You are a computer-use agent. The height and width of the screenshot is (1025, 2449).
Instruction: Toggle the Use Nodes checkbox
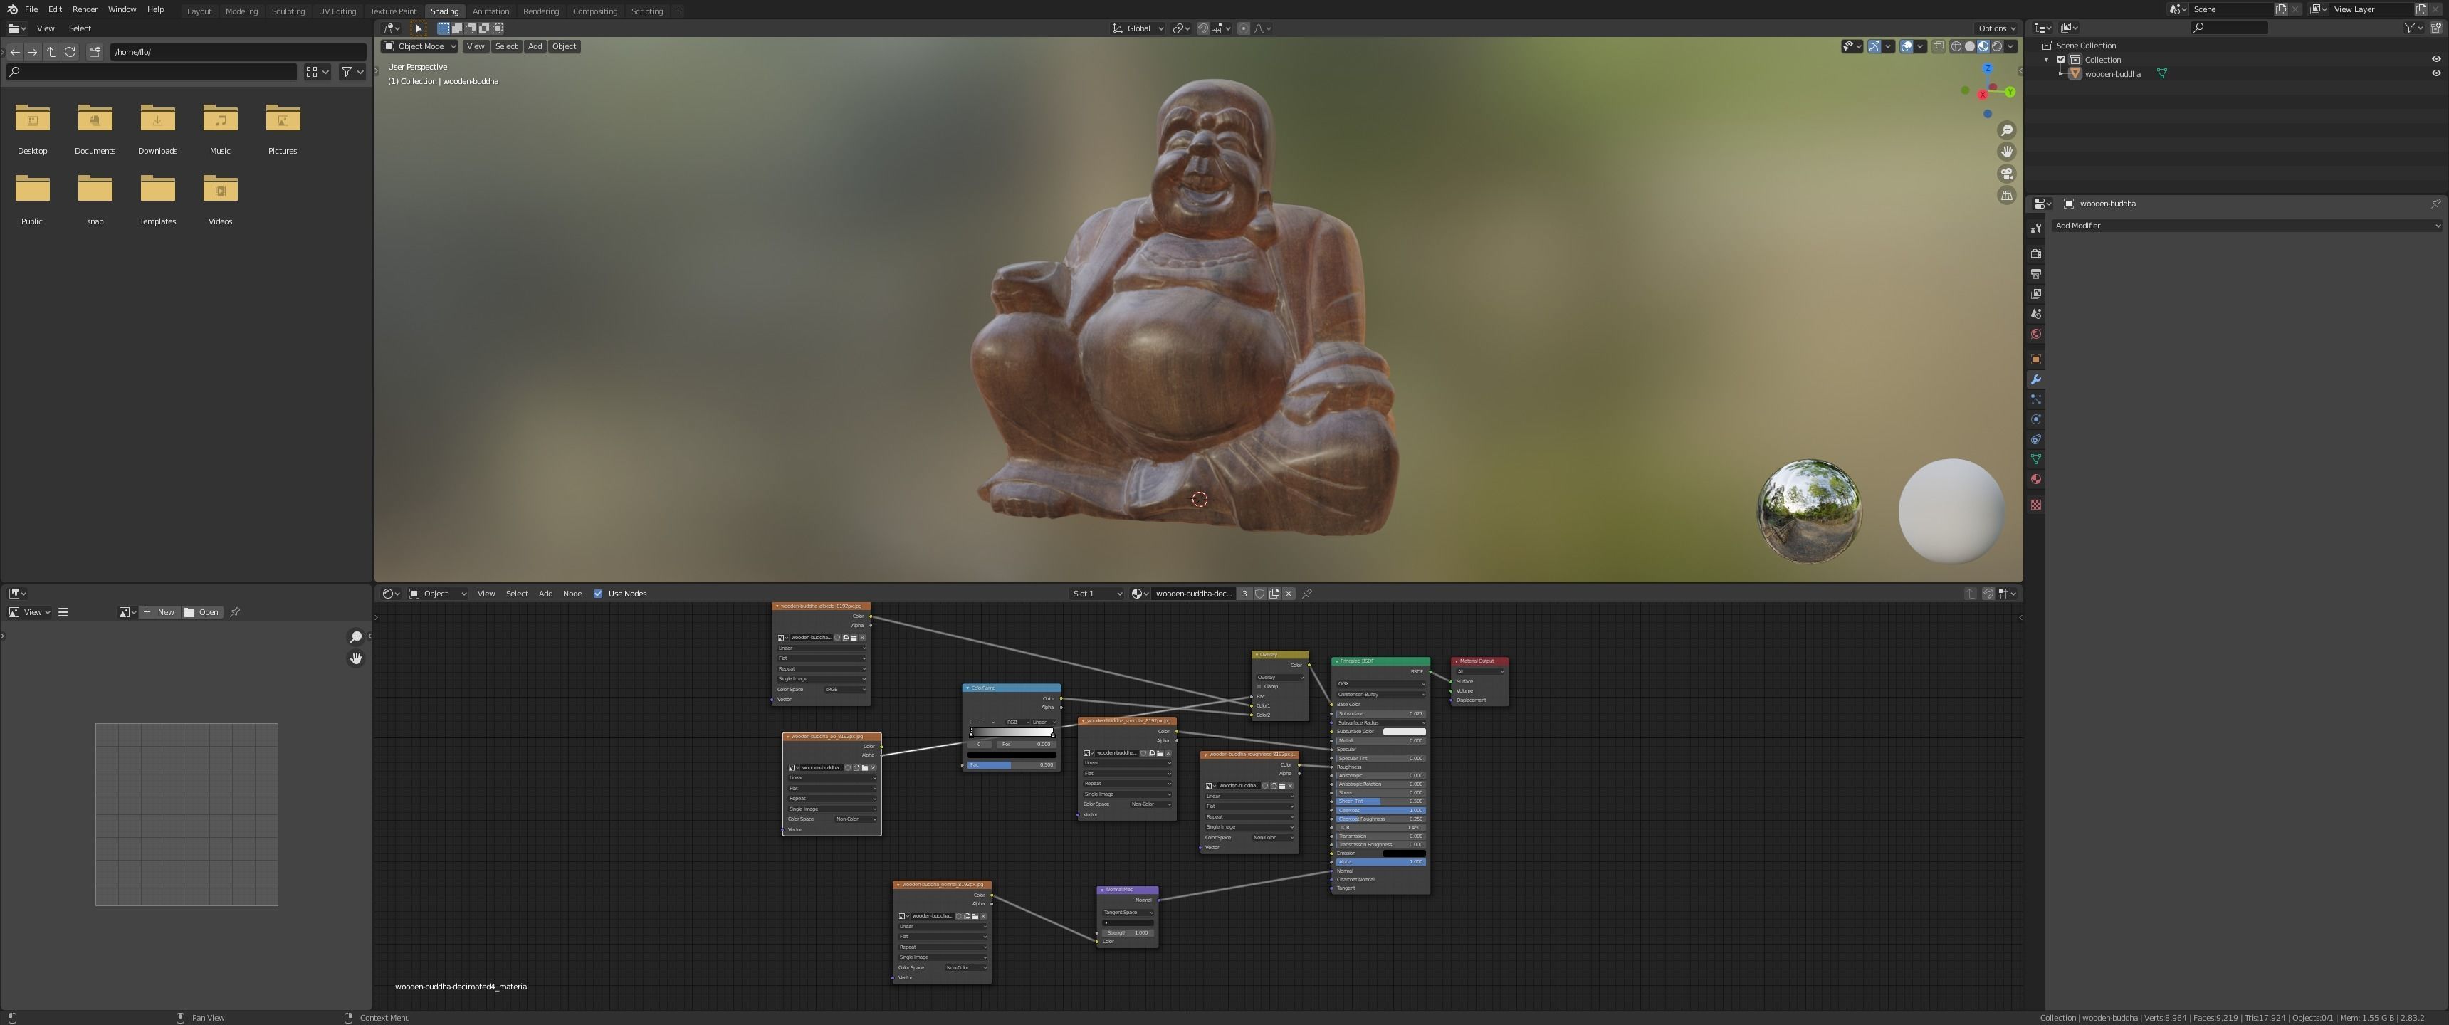(x=598, y=594)
